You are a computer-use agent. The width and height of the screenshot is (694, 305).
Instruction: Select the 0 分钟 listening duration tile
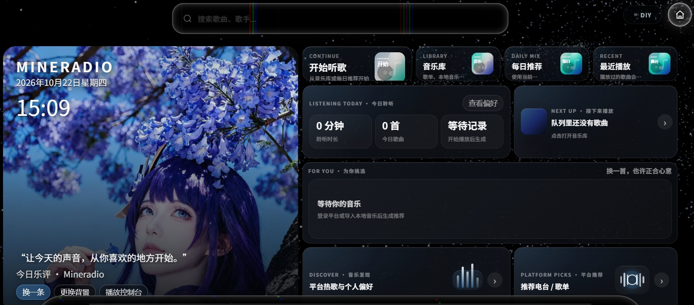(x=341, y=132)
